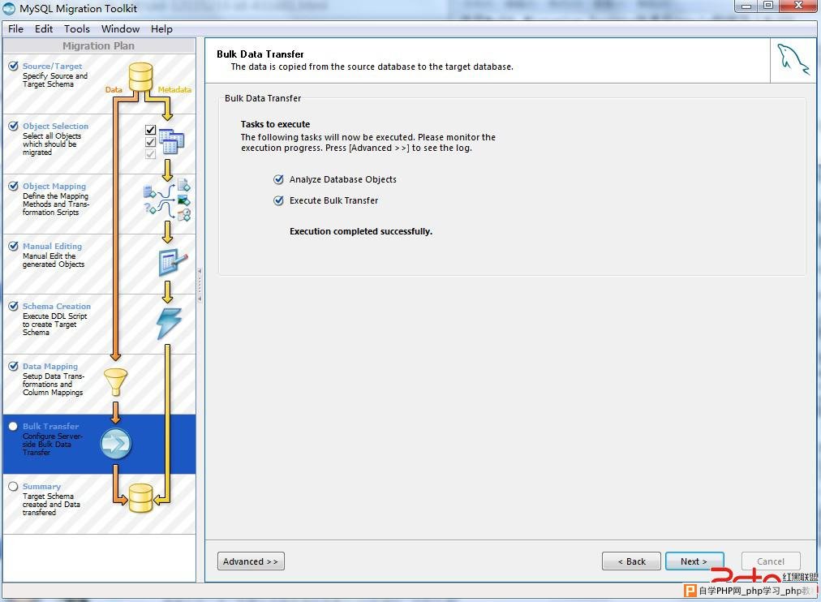
Task: Close the MySQL Migration Toolkit window
Action: [798, 6]
